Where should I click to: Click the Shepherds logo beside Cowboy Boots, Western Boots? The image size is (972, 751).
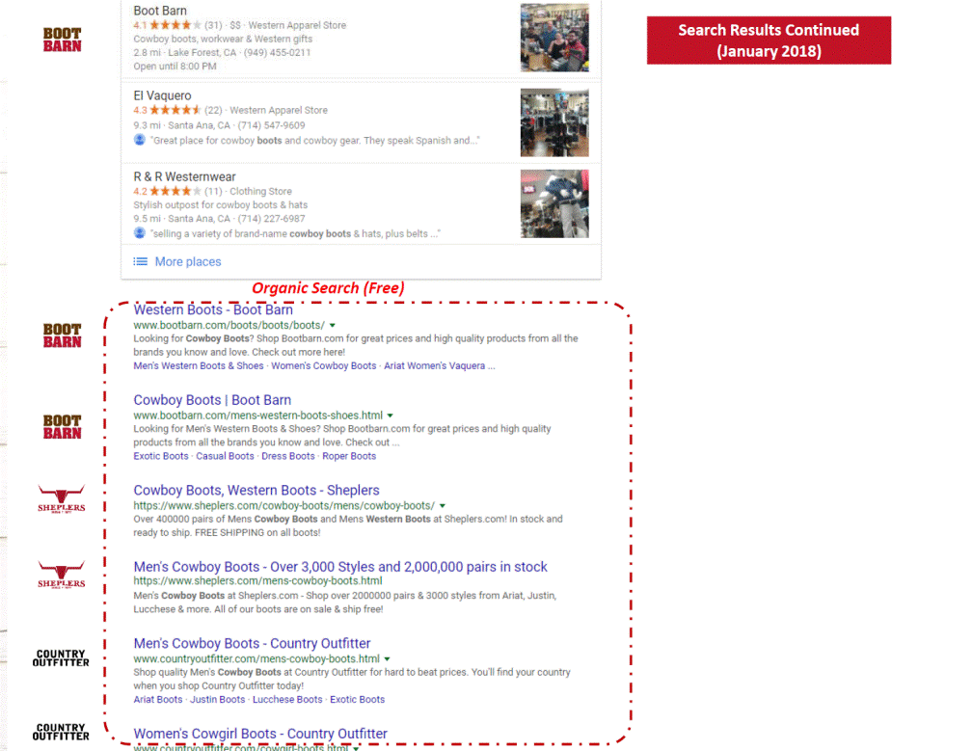(x=62, y=499)
